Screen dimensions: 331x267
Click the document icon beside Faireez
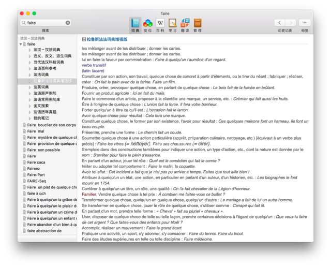(x=24, y=169)
